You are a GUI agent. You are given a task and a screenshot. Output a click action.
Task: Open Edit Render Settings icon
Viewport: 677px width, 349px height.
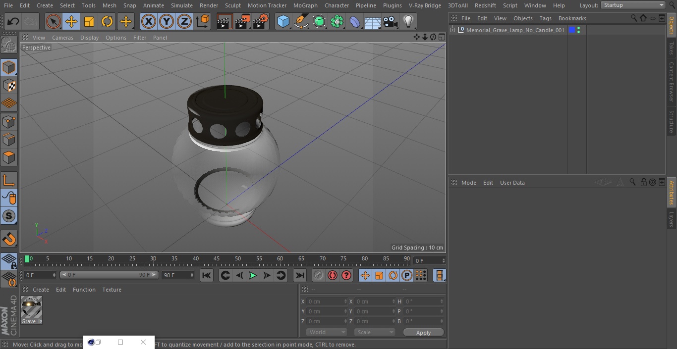pyautogui.click(x=261, y=22)
